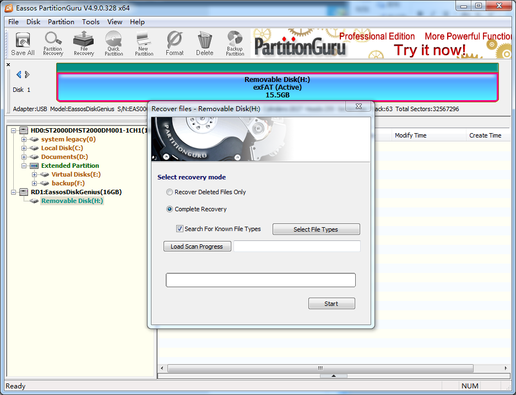Select Extended Partition tree label
Screen dimensions: 516x395
click(70, 166)
